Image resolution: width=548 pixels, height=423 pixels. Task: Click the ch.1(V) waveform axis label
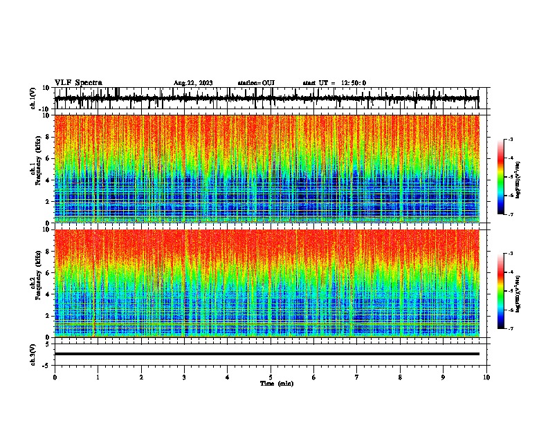coord(33,98)
